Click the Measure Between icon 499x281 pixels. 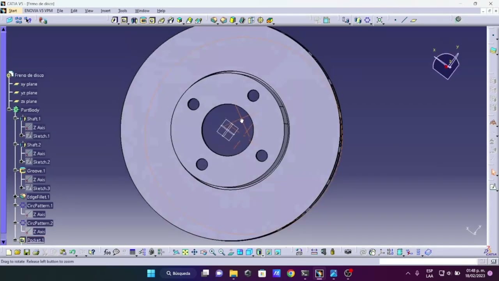[x=314, y=252]
